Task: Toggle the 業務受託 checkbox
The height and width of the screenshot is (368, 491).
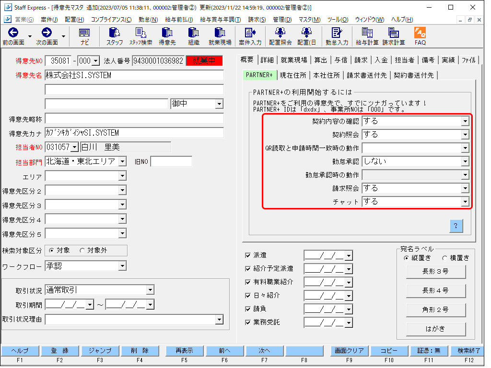Action: pyautogui.click(x=248, y=322)
